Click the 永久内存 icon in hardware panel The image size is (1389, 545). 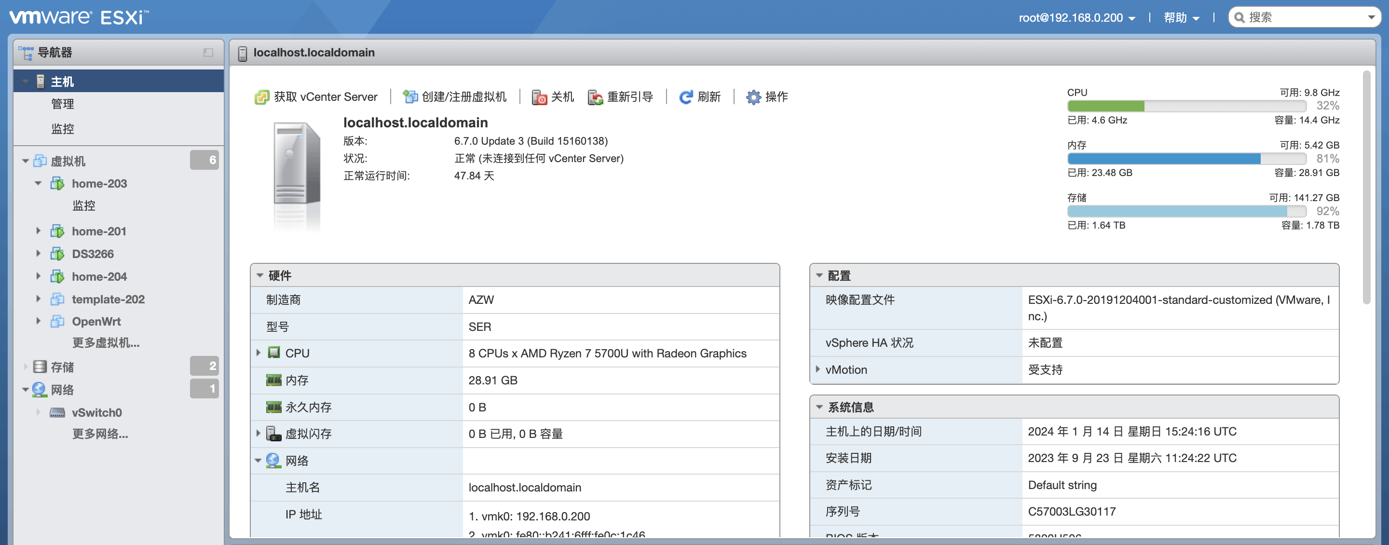(x=274, y=407)
